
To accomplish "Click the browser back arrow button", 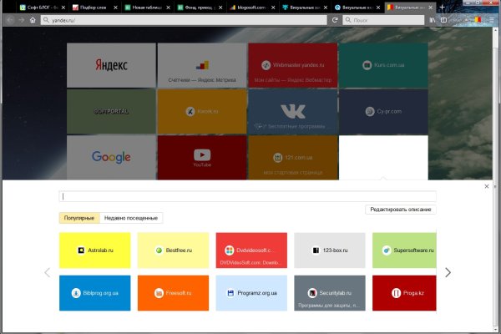I will (9, 19).
